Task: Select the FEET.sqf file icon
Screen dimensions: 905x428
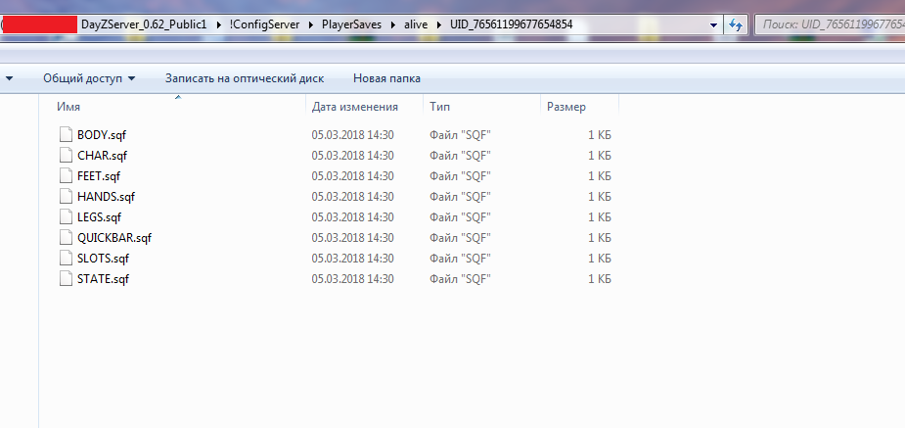Action: 66,175
